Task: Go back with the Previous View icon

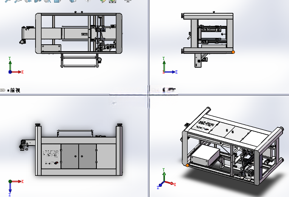Action: (28, 1)
